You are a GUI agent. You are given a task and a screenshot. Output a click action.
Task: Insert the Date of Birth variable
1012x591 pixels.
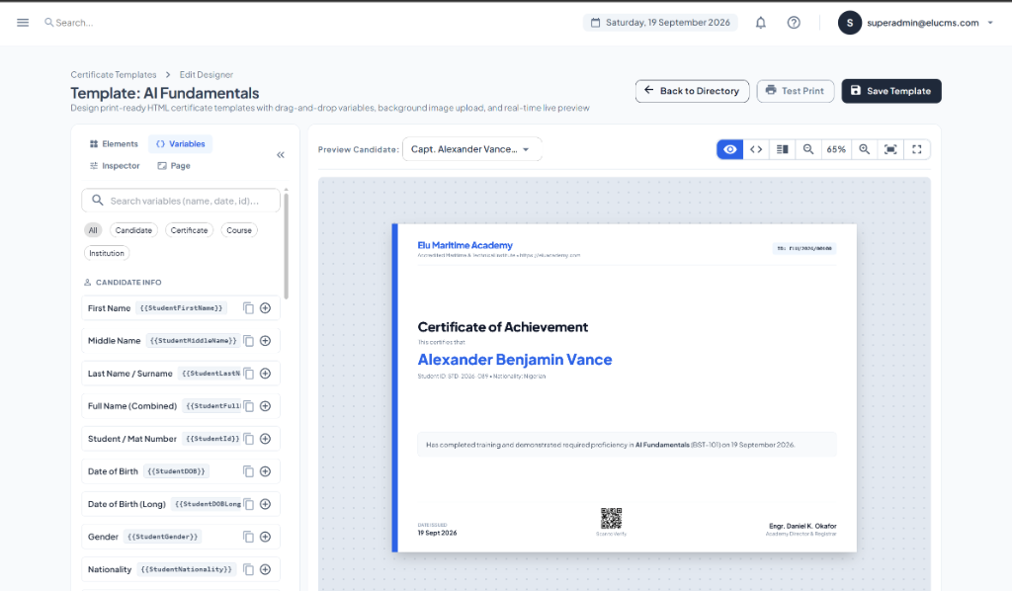click(265, 471)
